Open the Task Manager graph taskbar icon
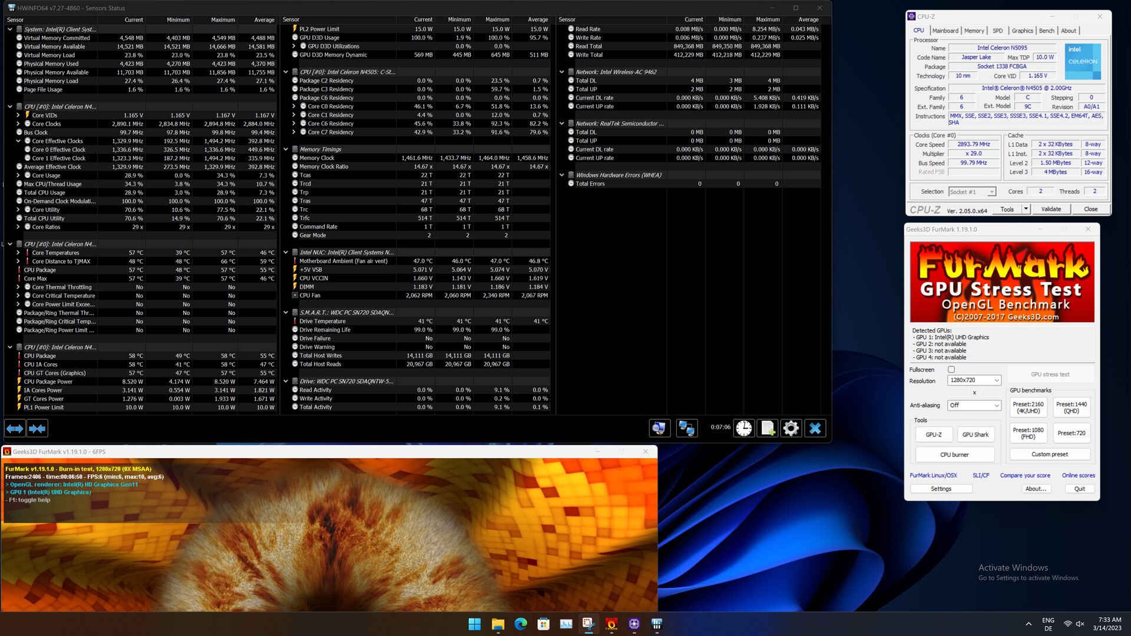Viewport: 1131px width, 636px height. point(566,624)
